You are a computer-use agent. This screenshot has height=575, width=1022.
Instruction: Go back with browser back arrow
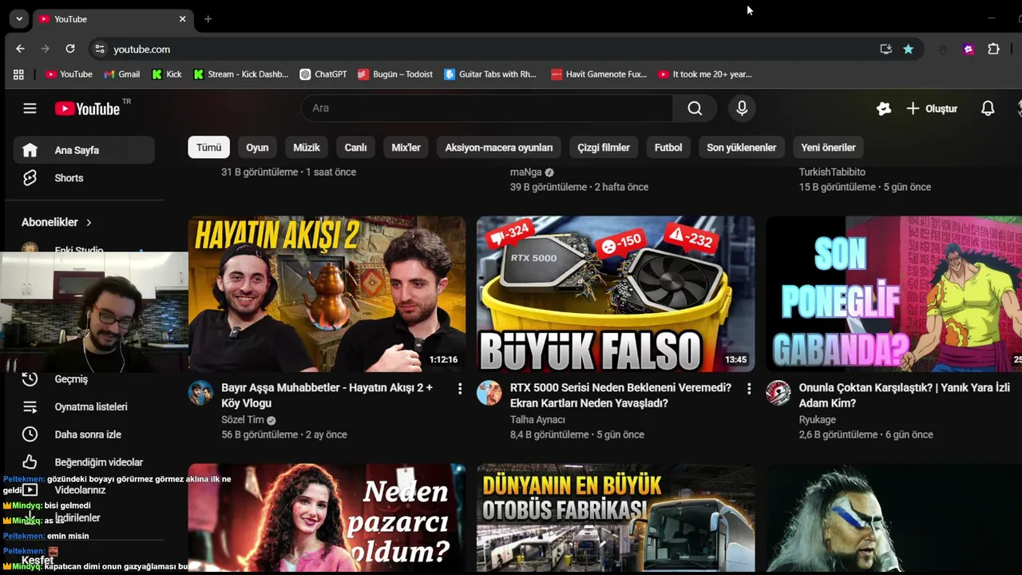pos(20,49)
